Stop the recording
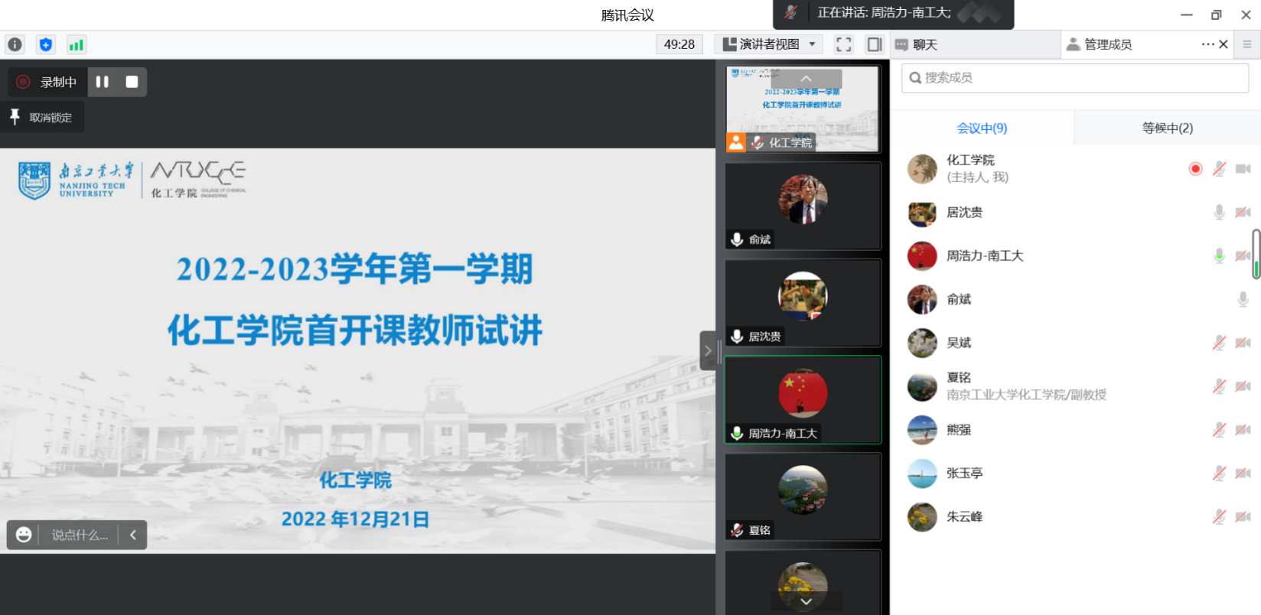 (132, 82)
